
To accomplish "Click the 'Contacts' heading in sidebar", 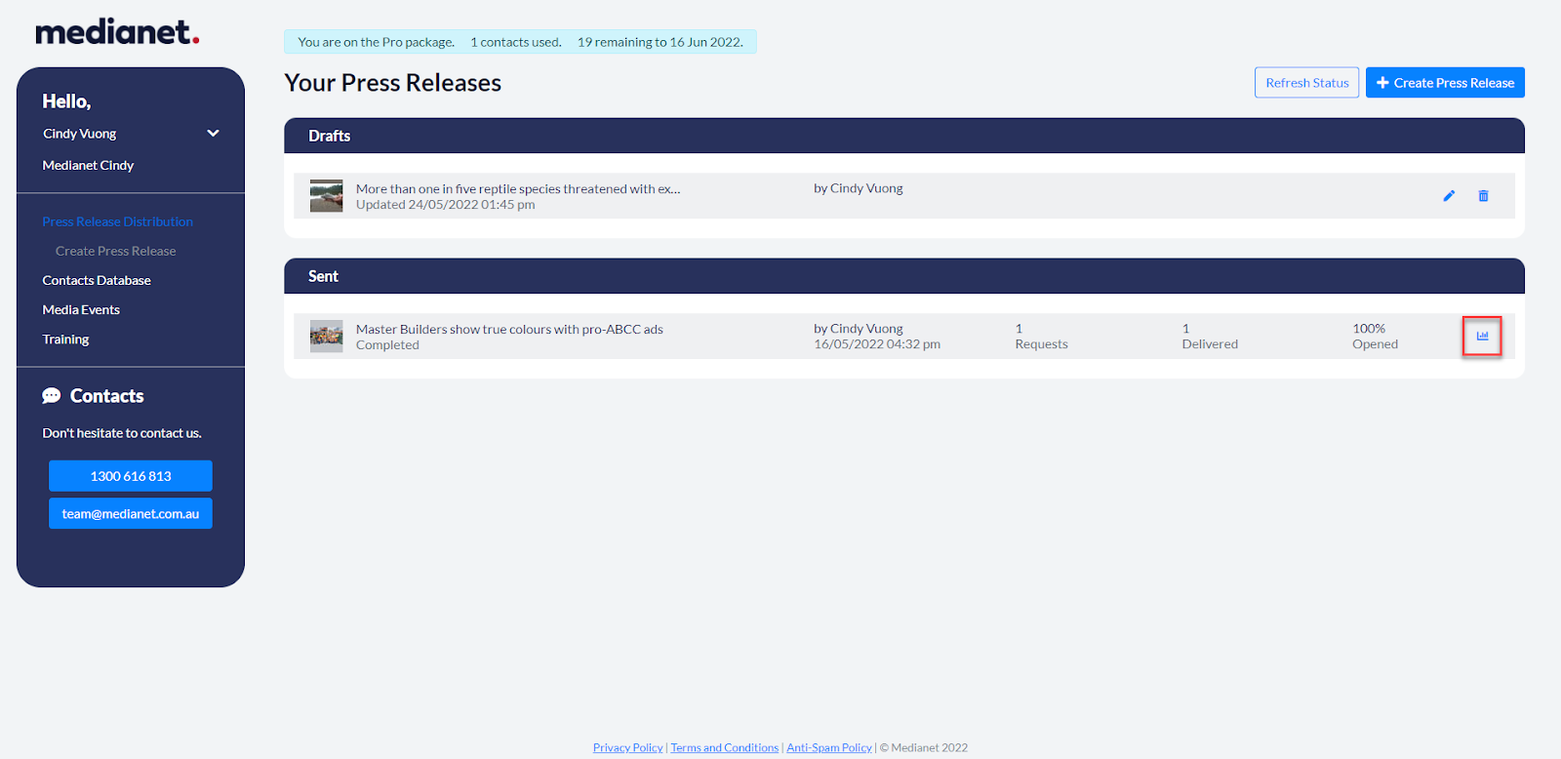I will tap(106, 396).
